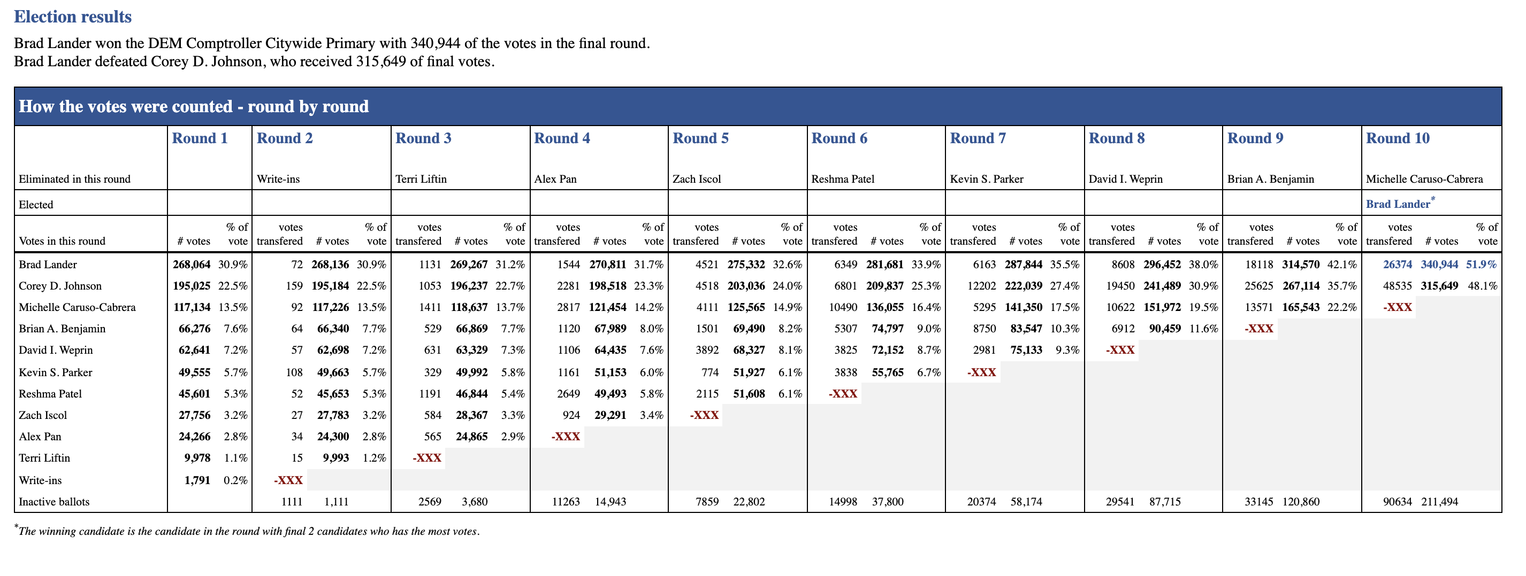The image size is (1526, 576).
Task: Click the table title 'How the votes were counted'
Action: coord(194,106)
